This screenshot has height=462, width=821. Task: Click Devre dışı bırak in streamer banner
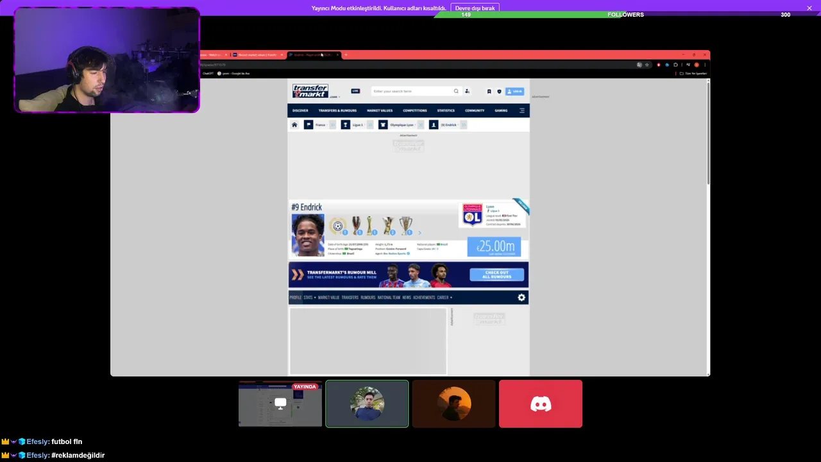click(475, 8)
